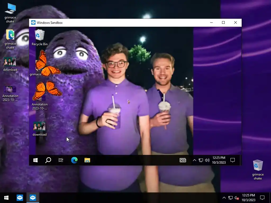Screen dimensions: 271x203
Task: Select the sandbox 'grimace' desktop icon
Action: pyautogui.click(x=36, y=68)
